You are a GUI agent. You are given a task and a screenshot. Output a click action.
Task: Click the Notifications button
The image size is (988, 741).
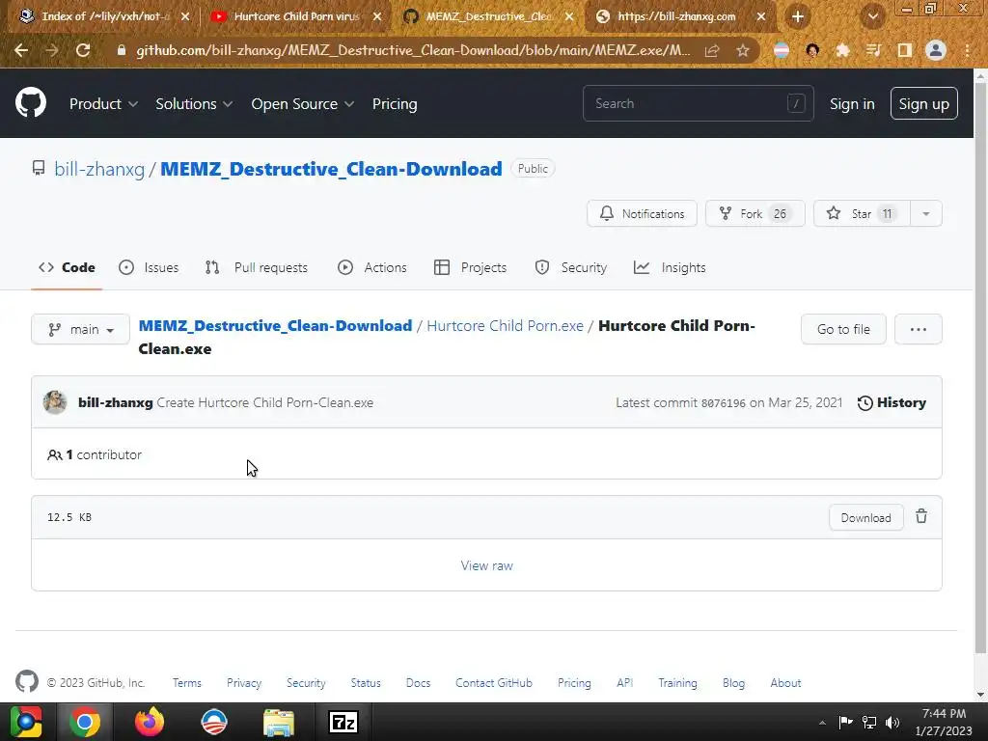[642, 213]
